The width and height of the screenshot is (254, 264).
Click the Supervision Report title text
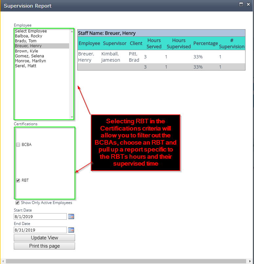(28, 6)
